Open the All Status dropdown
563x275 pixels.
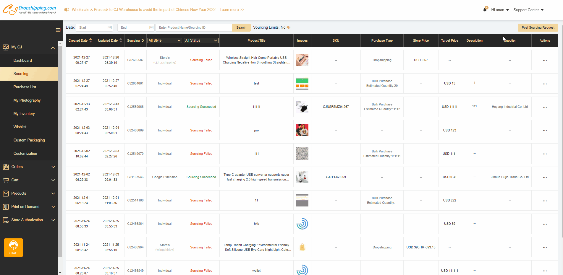click(x=201, y=40)
